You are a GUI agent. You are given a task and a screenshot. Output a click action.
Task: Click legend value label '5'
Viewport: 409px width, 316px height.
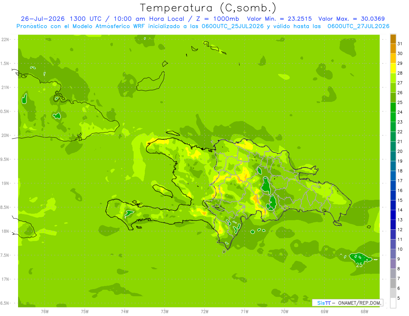point(399,298)
